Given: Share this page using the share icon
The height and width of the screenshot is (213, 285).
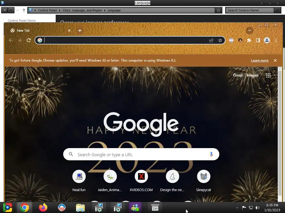Looking at the screenshot, I should coord(211,40).
